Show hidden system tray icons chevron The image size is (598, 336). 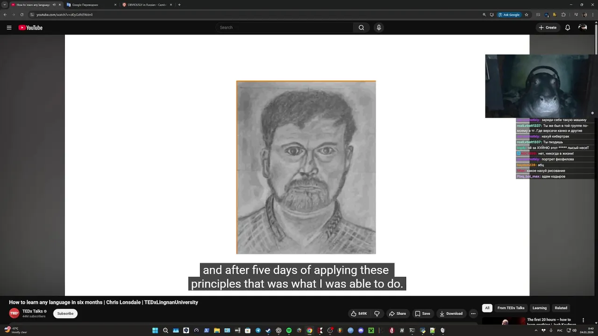pos(536,330)
